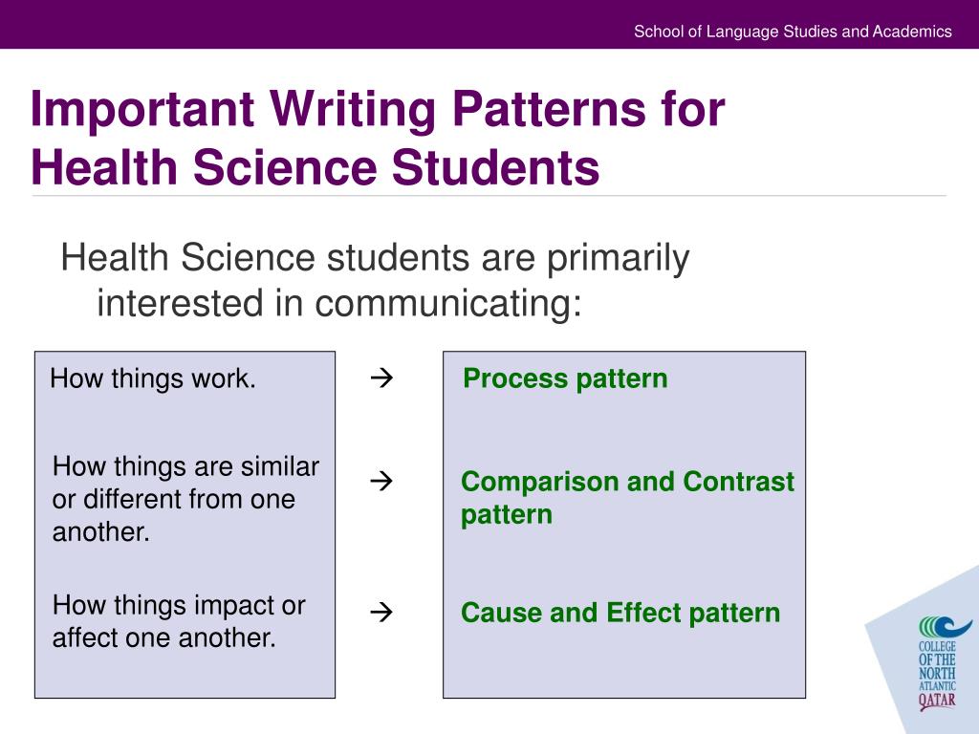Click the arrow next to 'How things work'
The height and width of the screenshot is (734, 979).
tap(381, 378)
